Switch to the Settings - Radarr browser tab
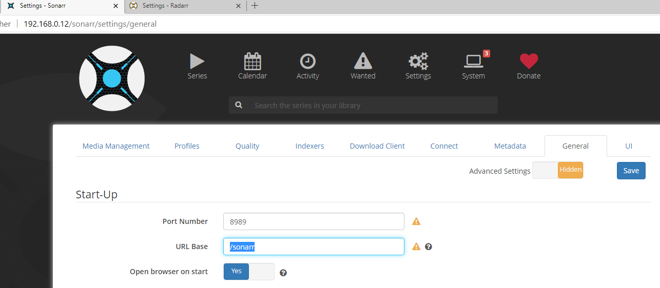Viewport: 660px width, 288px height. tap(185, 6)
